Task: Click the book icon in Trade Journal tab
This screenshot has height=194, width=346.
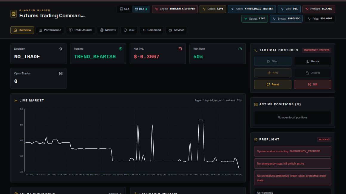Action: (x=71, y=30)
